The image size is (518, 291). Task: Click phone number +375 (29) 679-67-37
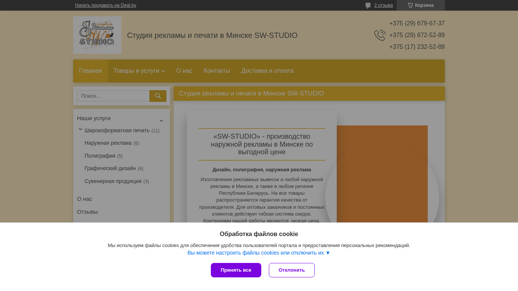pos(417,23)
